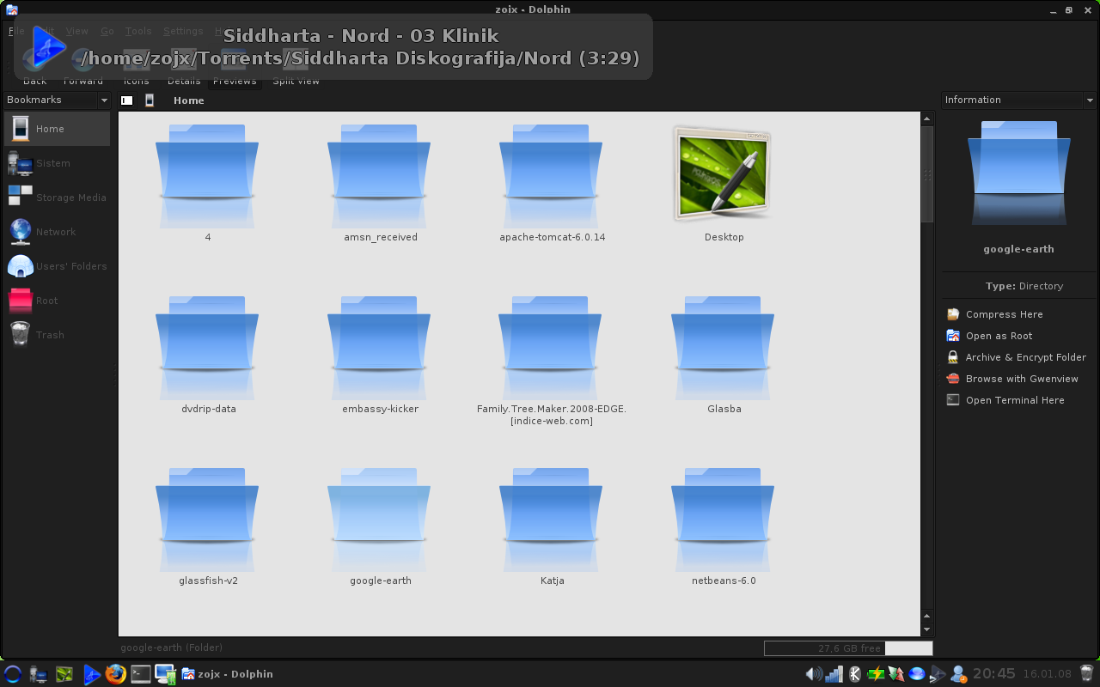The width and height of the screenshot is (1100, 687).
Task: Click the Home breadcrumb in the location bar
Action: coord(189,100)
